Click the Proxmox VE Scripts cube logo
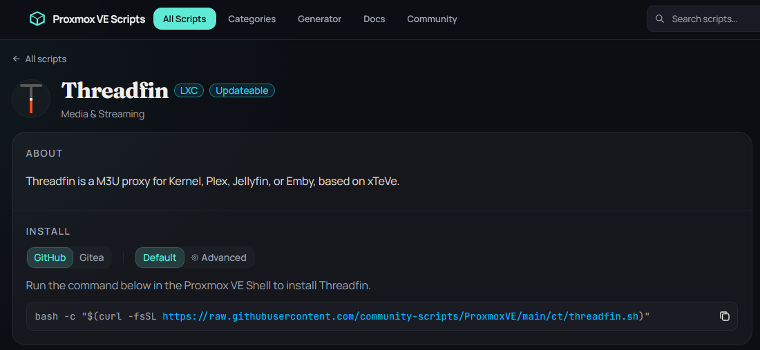This screenshot has height=350, width=760. click(37, 19)
